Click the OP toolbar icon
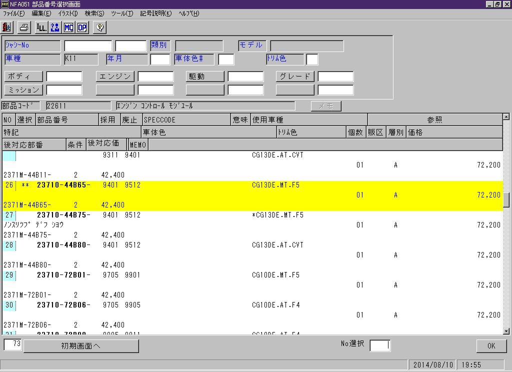The image size is (512, 372). 82,27
